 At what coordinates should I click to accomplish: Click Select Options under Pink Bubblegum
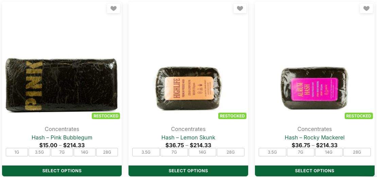(62, 171)
